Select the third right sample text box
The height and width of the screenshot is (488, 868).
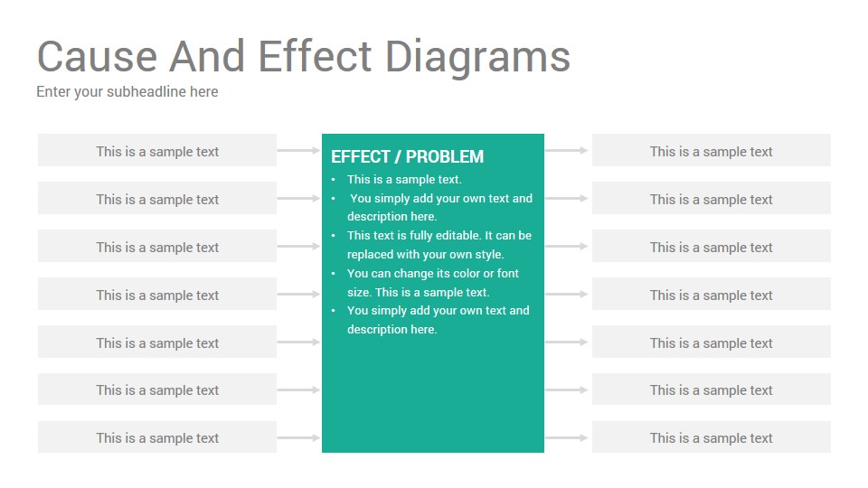712,246
